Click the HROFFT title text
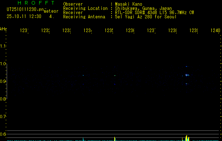The width and height of the screenshot is (222, 141). [x=36, y=3]
